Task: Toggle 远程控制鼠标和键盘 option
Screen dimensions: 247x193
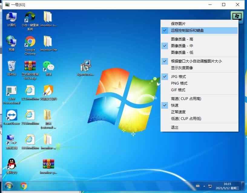Action: (x=199, y=30)
